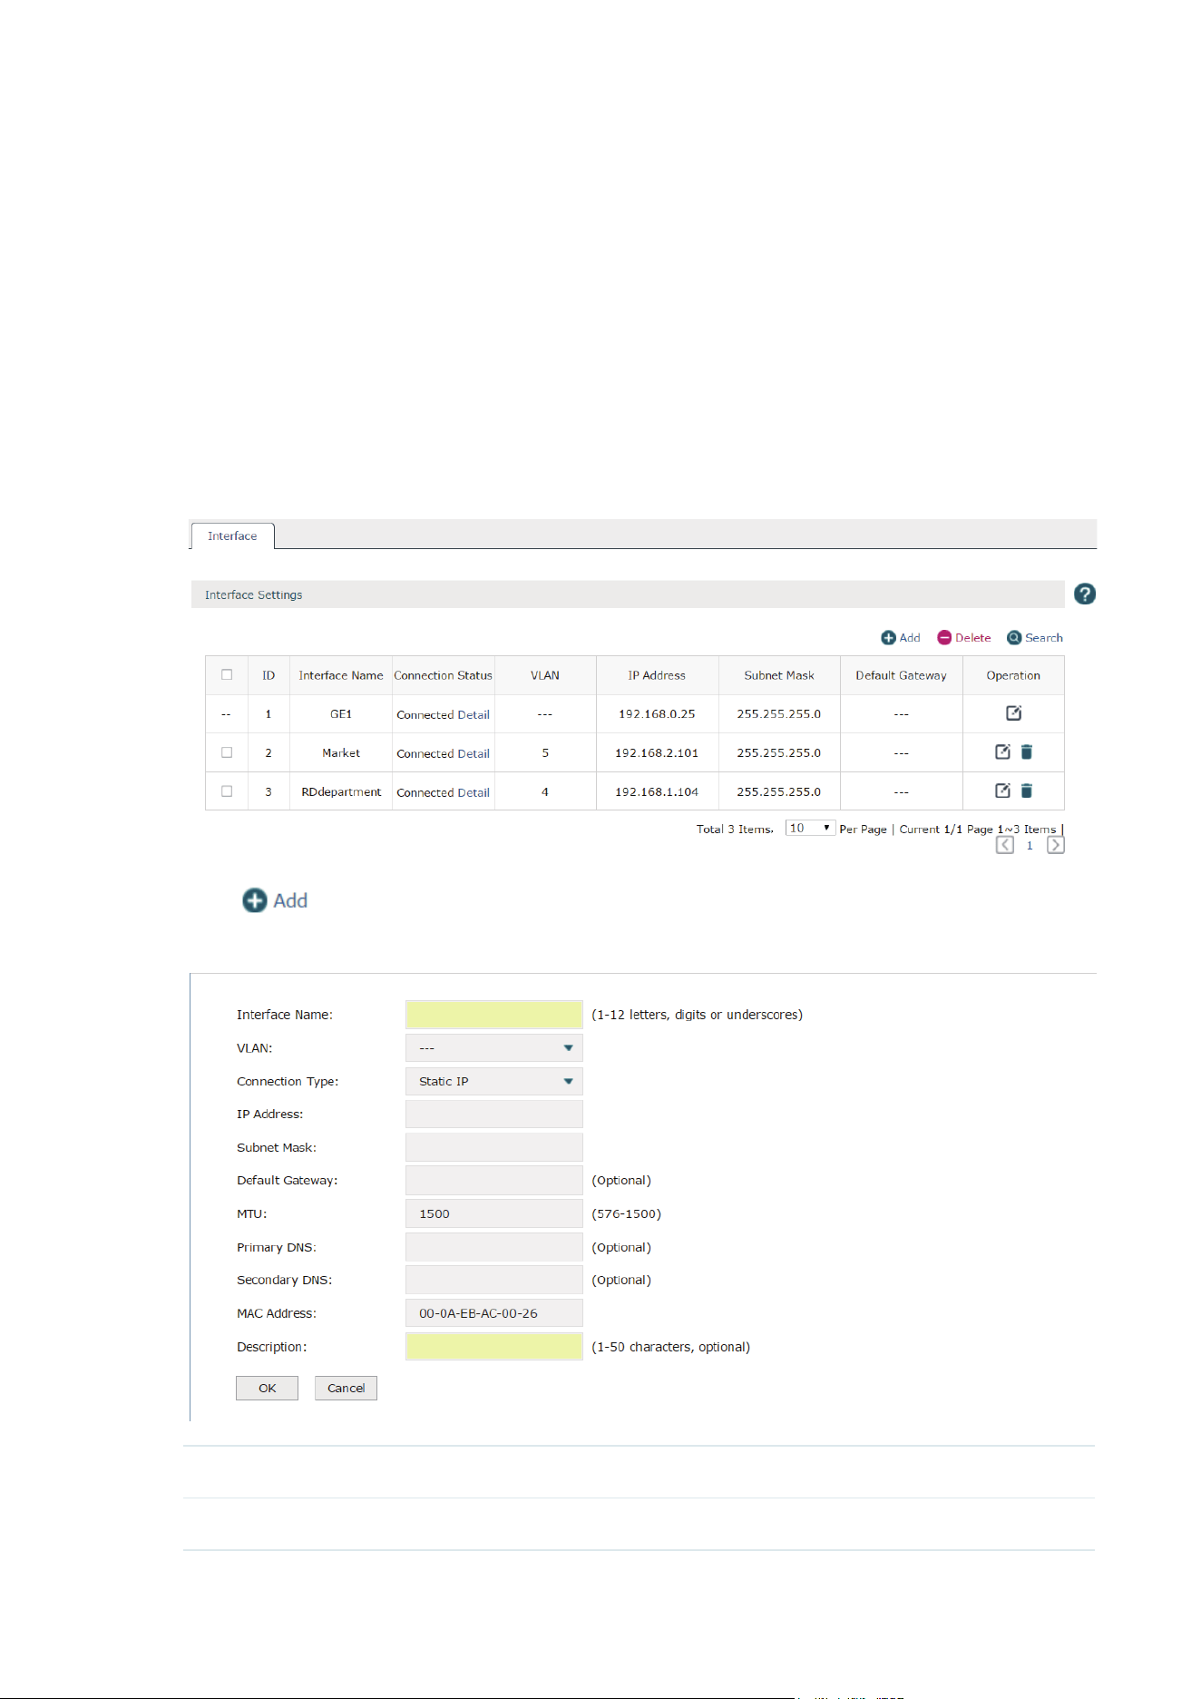The image size is (1201, 1699).
Task: Click the VLAN column header
Action: tap(545, 675)
